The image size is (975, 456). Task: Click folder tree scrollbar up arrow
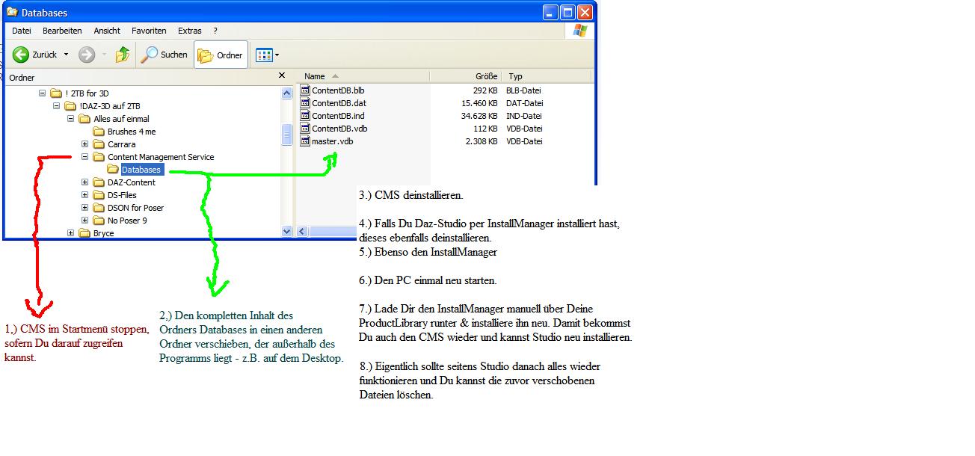click(286, 93)
